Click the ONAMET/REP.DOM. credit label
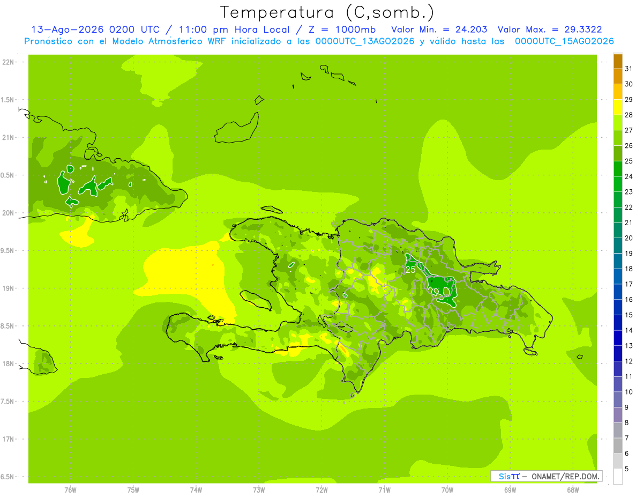 [564, 476]
